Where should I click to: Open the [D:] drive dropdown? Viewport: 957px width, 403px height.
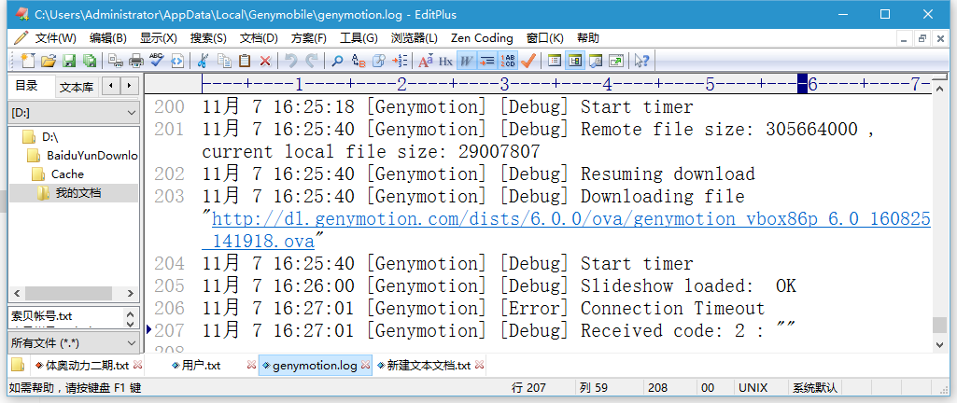73,112
